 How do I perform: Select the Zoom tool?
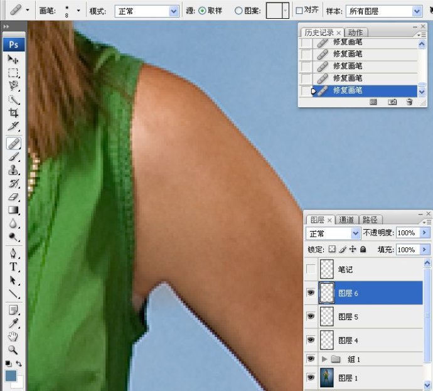tap(13, 350)
